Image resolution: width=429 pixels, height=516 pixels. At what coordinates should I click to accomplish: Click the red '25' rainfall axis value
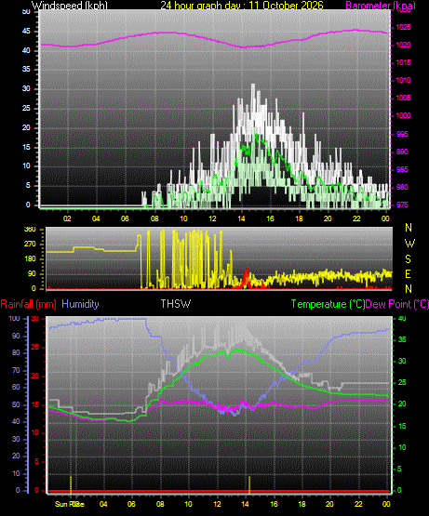coord(35,348)
